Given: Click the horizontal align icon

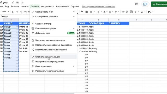Looking at the screenshot, I should 99,12.
